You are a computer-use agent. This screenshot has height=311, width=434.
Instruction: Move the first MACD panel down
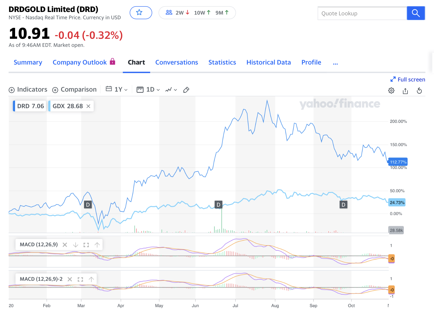click(75, 245)
